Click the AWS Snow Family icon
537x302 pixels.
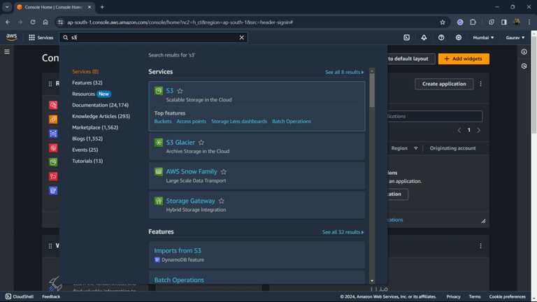158,171
